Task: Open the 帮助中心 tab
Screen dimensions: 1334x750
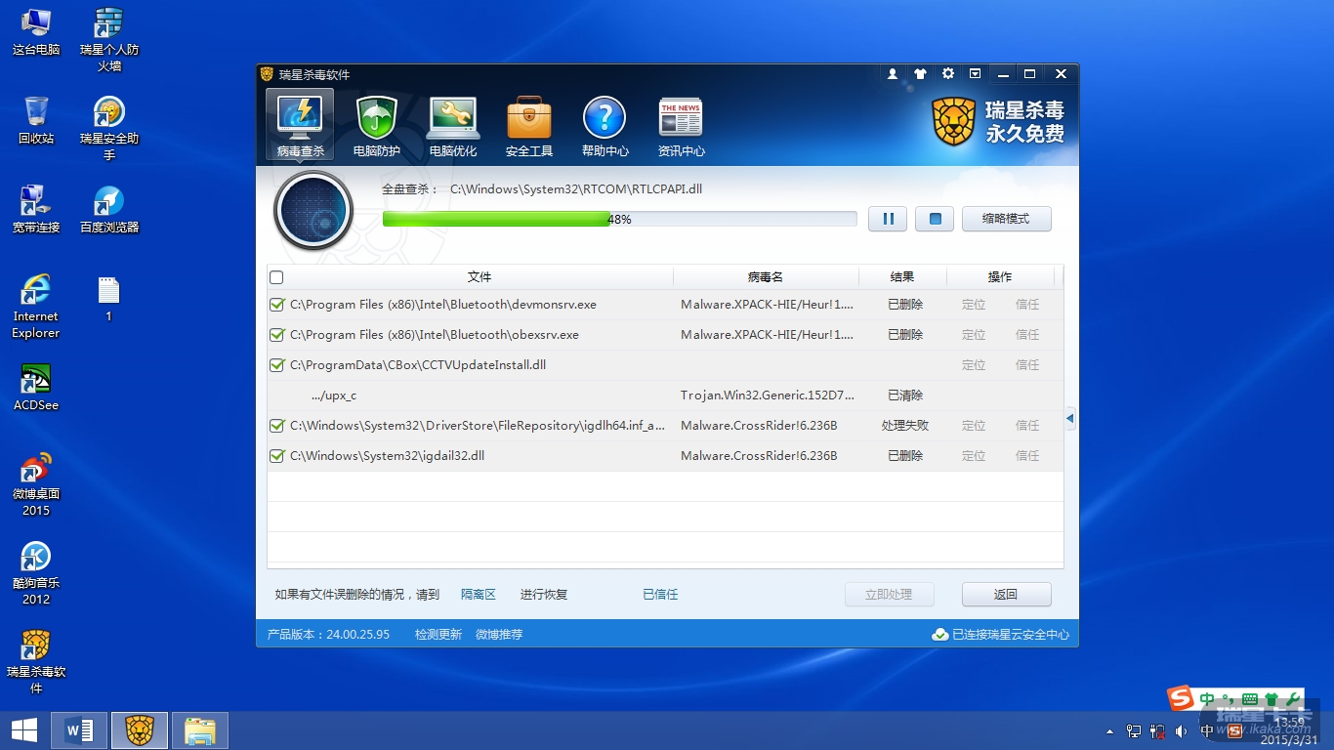Action: [x=604, y=125]
